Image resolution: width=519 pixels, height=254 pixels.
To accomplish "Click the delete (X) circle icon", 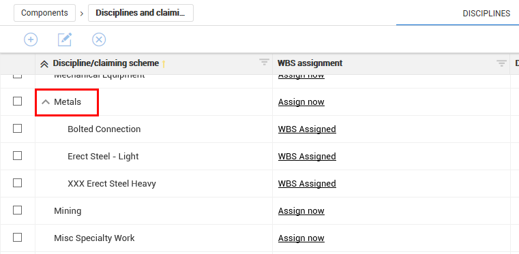I will (99, 39).
